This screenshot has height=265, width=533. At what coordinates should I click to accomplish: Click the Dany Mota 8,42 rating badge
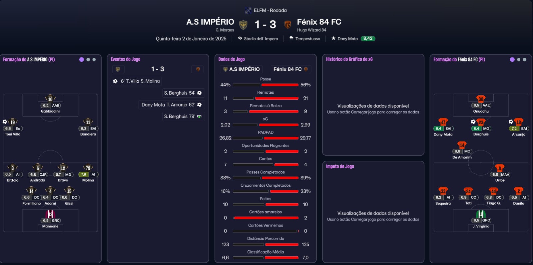[368, 39]
